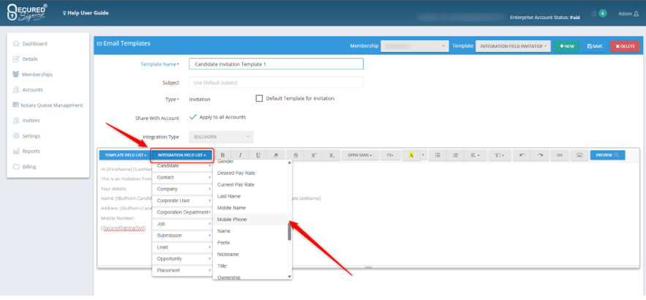
Task: Undo the last edit
Action: (522, 155)
